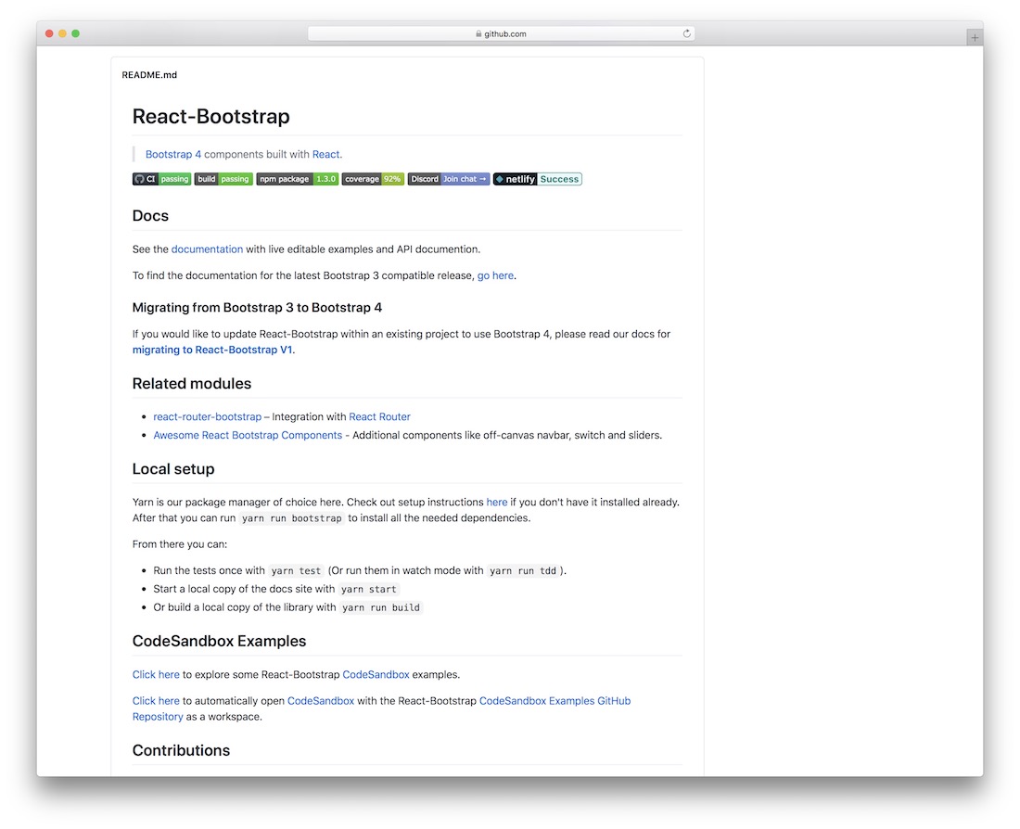Visit Awesome React Bootstrap Components
This screenshot has height=829, width=1020.
coord(247,434)
